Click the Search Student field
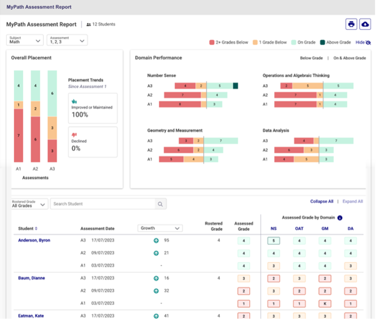 coord(103,205)
